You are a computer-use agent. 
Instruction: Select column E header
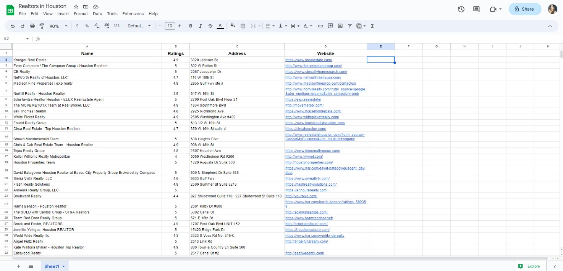coord(381,47)
